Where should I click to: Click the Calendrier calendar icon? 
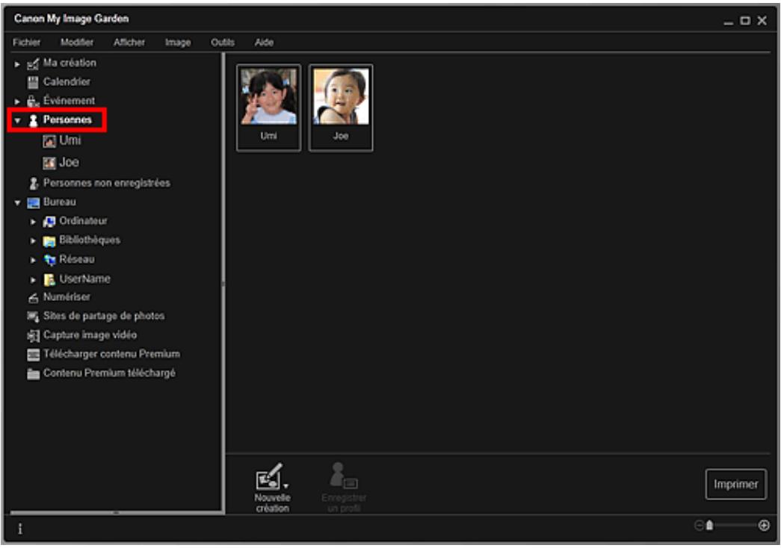click(x=33, y=83)
